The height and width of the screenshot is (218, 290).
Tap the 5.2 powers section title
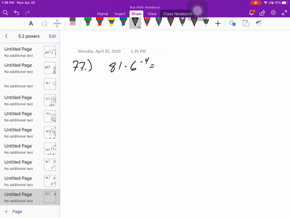click(29, 36)
